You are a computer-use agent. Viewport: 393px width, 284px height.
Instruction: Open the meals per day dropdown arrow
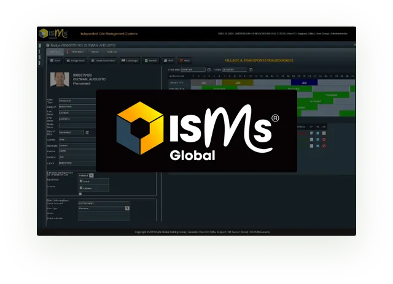pos(91,175)
